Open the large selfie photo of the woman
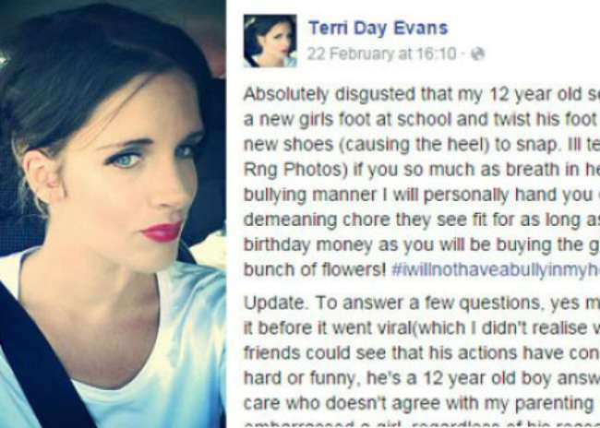This screenshot has width=600, height=428. [x=113, y=214]
